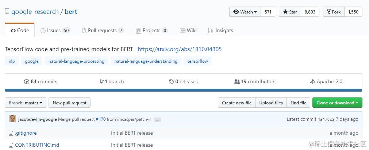Click the branch icon next to 1 branch
The height and width of the screenshot is (150, 369).
coord(101,82)
